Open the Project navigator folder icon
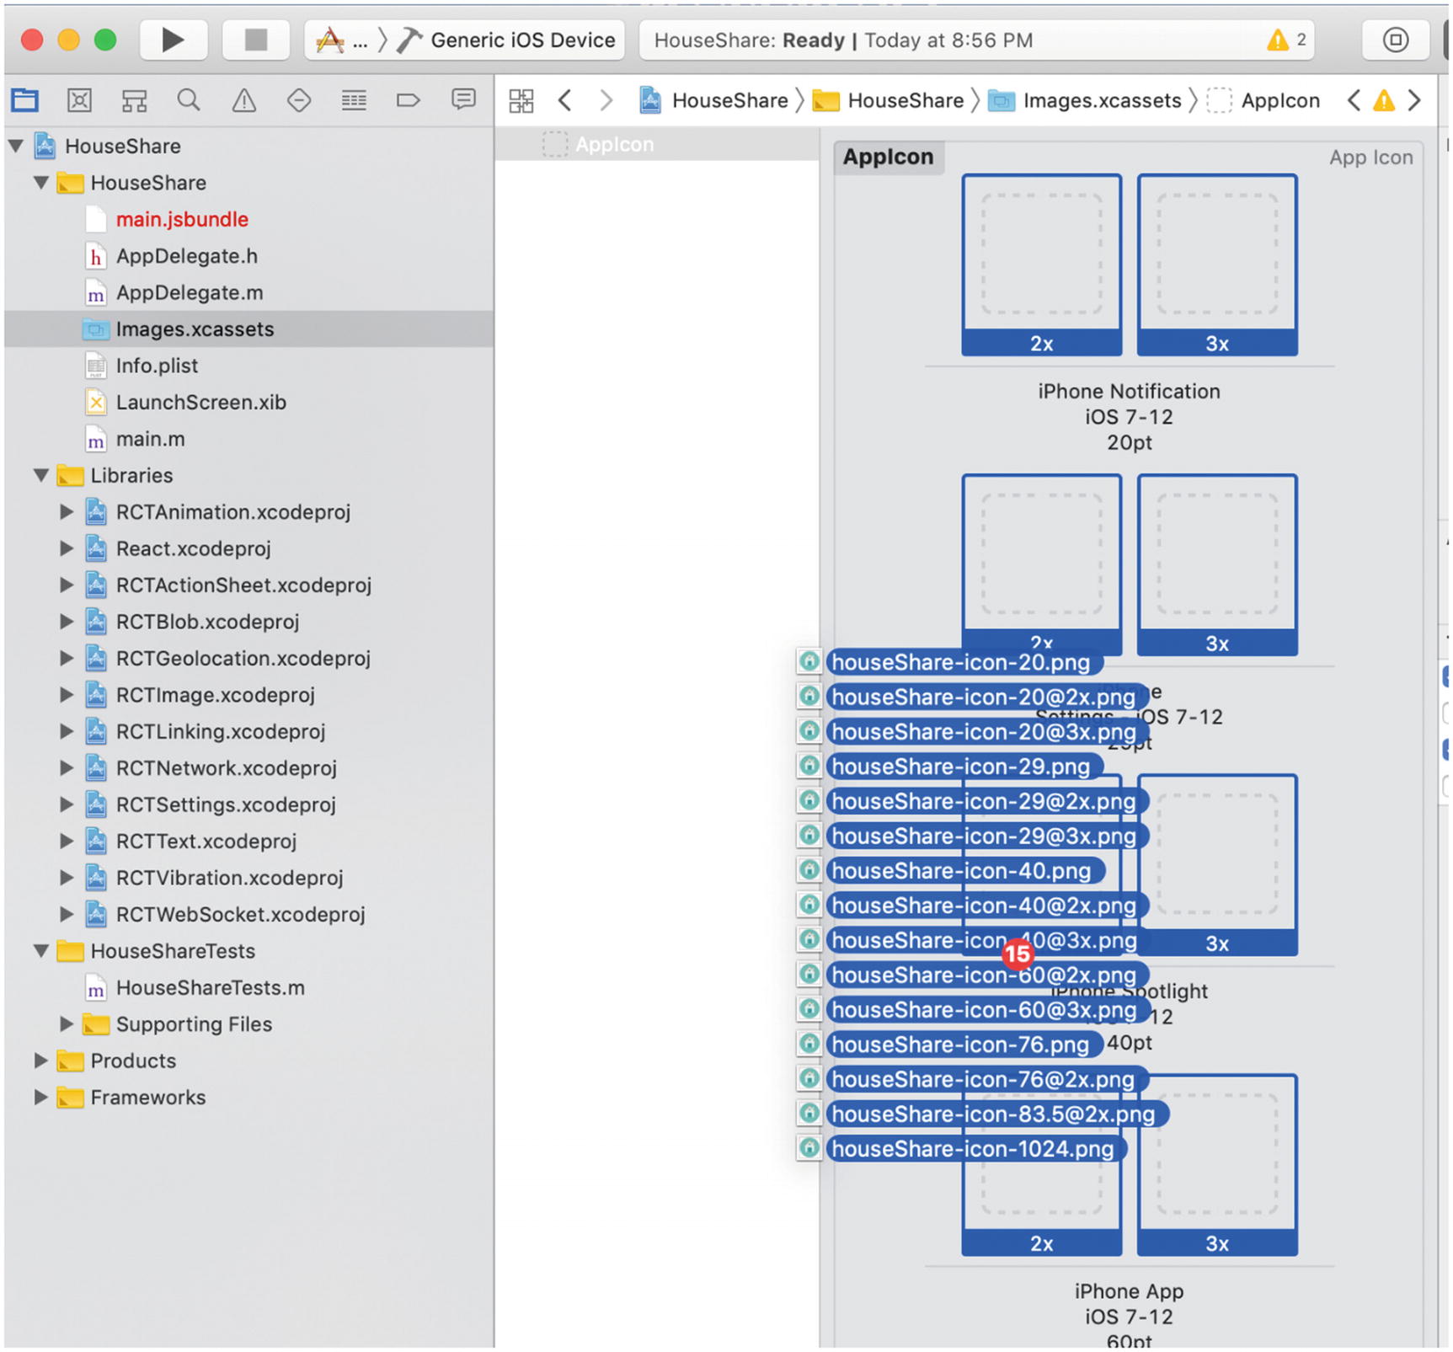Viewport: 1453px width, 1352px height. pos(24,100)
